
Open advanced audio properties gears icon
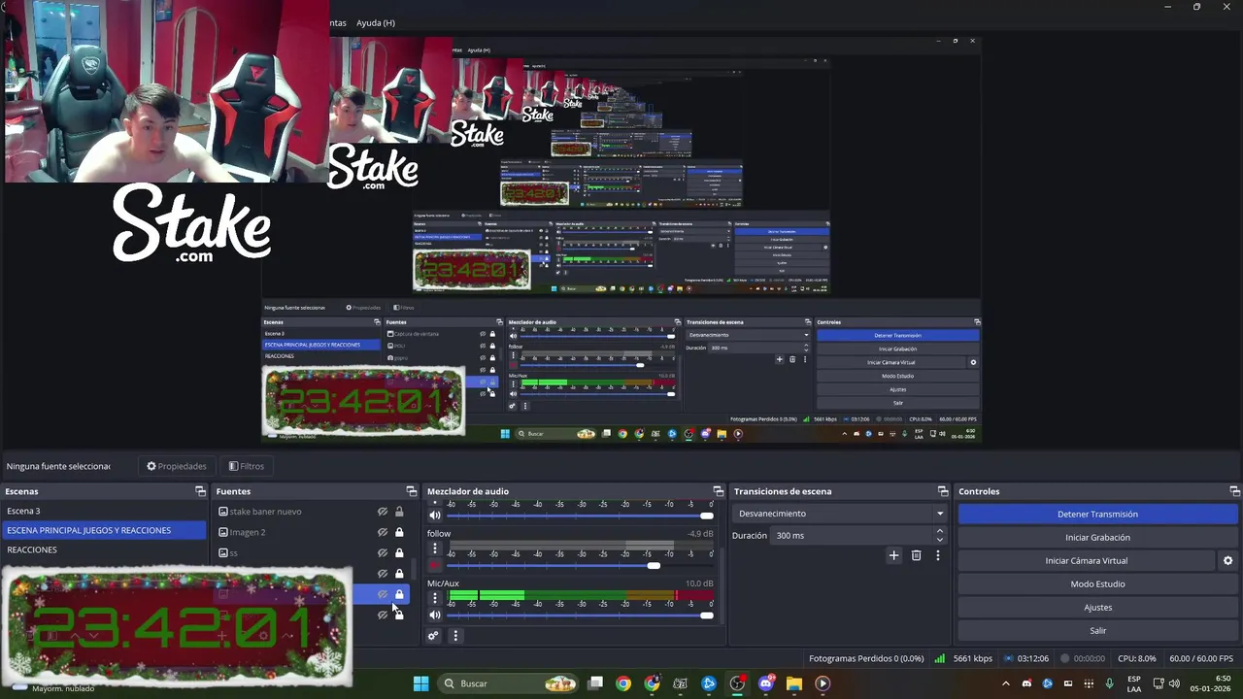pyautogui.click(x=433, y=636)
